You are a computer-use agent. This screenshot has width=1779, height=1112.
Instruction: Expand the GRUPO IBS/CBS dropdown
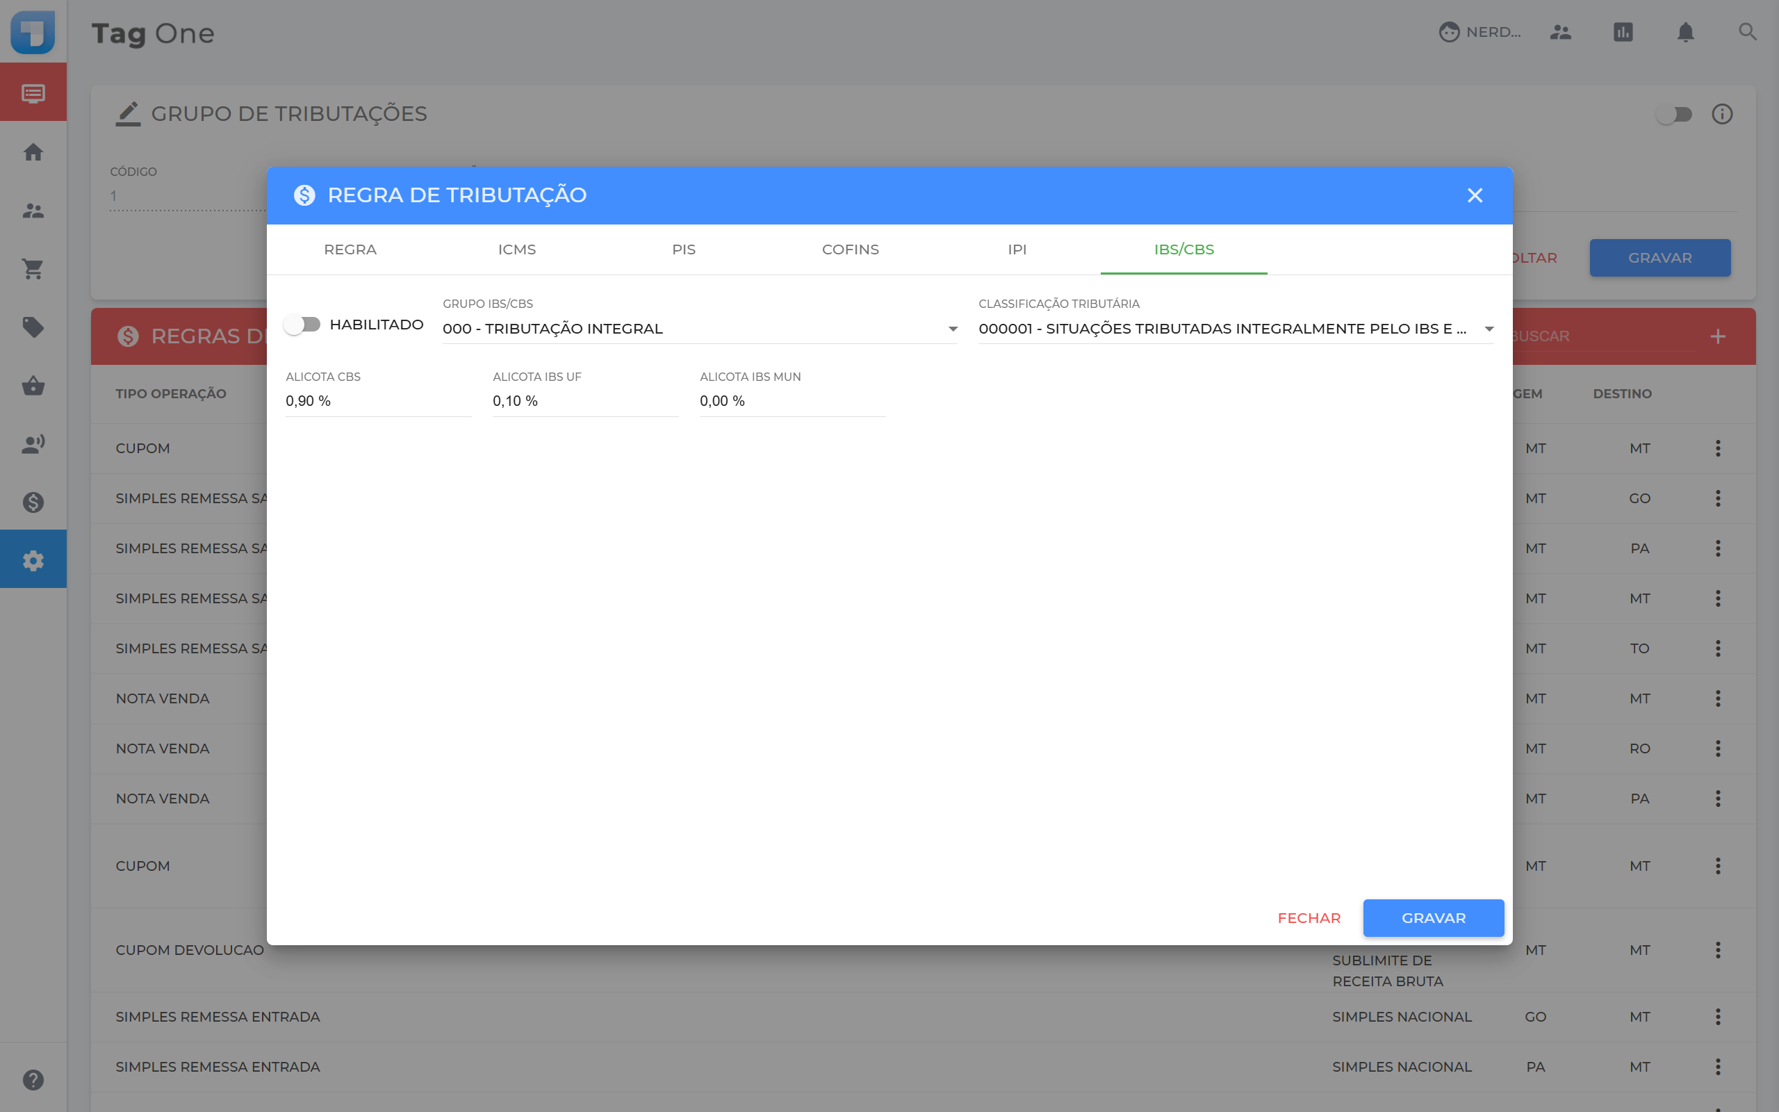click(699, 329)
